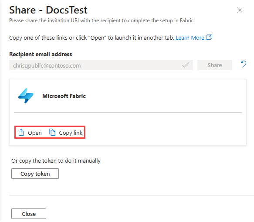The height and width of the screenshot is (222, 254).
Task: Click the Share button
Action: 215,65
